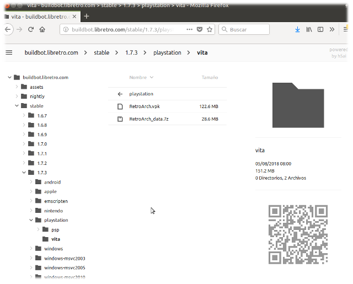Save page to Pocket icon
This screenshot has height=284, width=353.
tap(200, 29)
